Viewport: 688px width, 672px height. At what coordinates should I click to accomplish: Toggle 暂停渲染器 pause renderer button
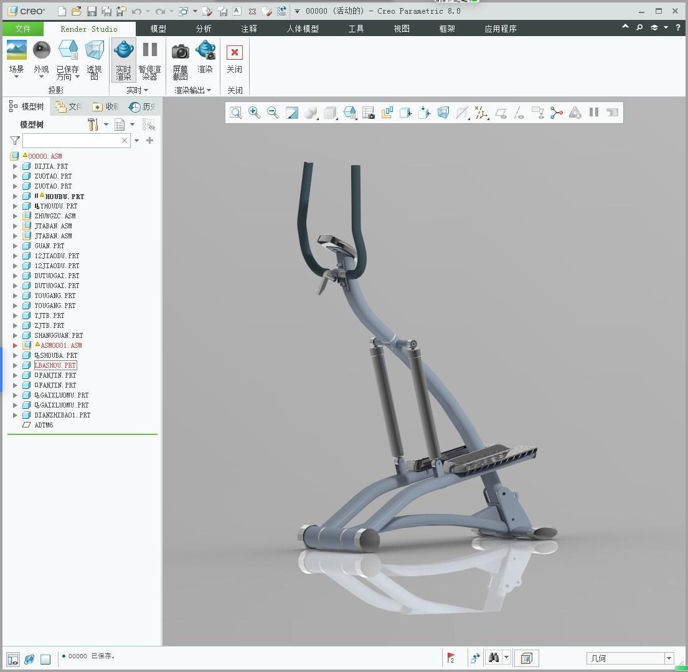click(149, 60)
